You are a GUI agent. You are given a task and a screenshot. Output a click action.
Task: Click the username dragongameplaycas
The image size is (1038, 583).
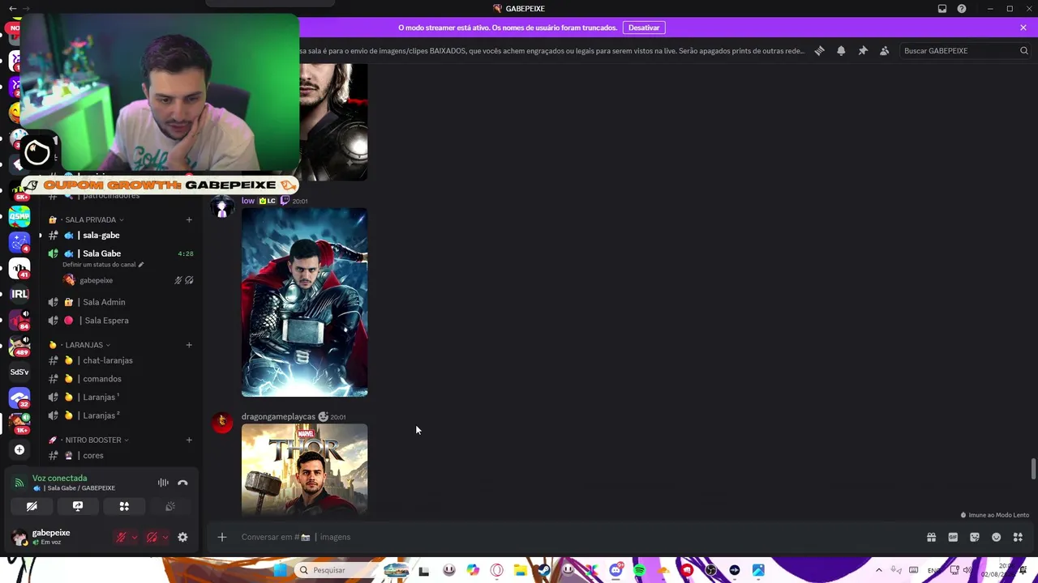(x=278, y=416)
